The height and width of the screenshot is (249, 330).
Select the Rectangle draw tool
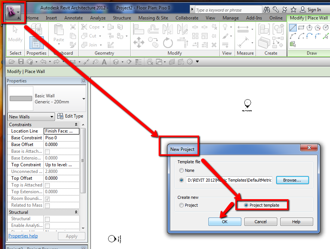(x=301, y=28)
